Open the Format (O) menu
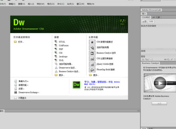This screenshot has width=176, height=129. click(x=51, y=4)
